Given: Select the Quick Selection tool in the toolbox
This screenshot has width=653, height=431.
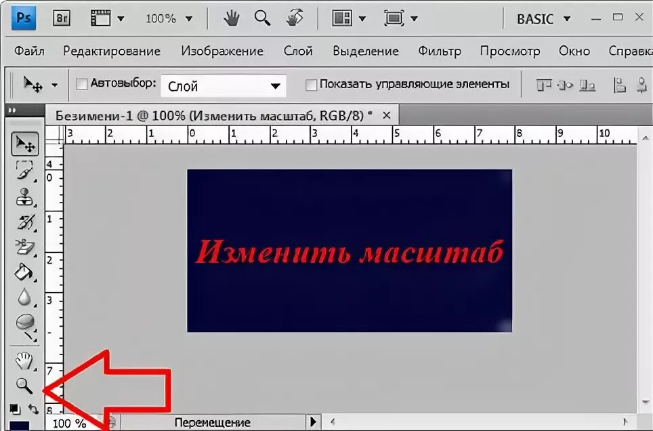Looking at the screenshot, I should [x=25, y=171].
